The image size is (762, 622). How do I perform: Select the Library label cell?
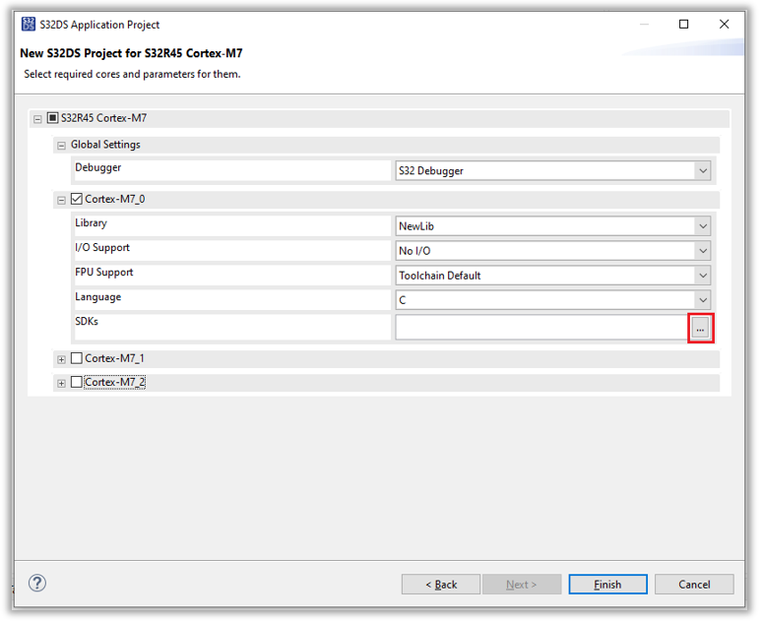click(x=232, y=227)
